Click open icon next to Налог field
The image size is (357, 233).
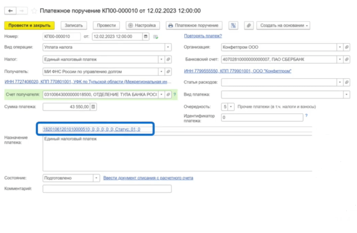pyautogui.click(x=168, y=60)
